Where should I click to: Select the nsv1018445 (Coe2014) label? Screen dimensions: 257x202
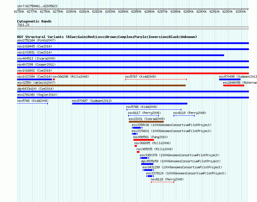(x=35, y=46)
